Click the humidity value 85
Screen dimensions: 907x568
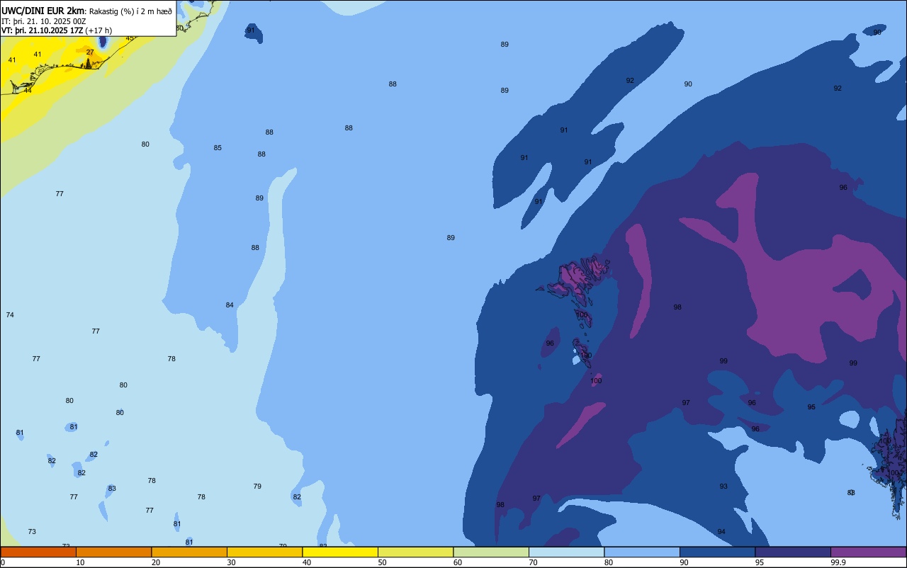(x=218, y=148)
